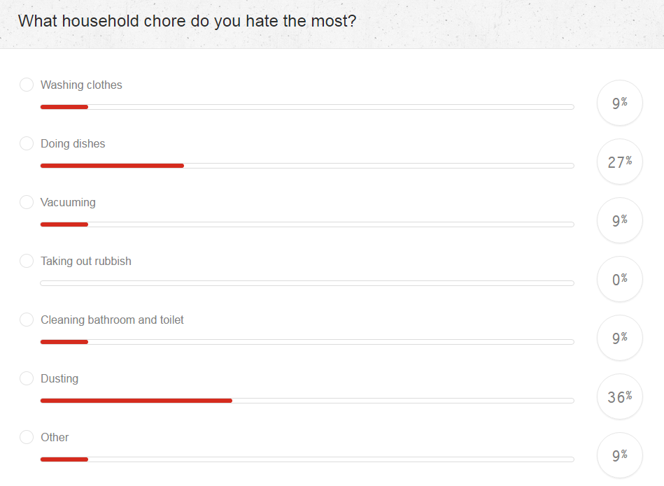Click the Dusting progress bar
Image resolution: width=664 pixels, height=486 pixels.
308,400
